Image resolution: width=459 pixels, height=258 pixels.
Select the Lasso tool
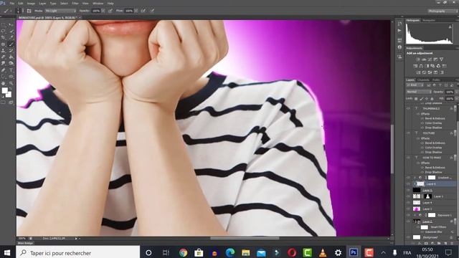point(4,31)
